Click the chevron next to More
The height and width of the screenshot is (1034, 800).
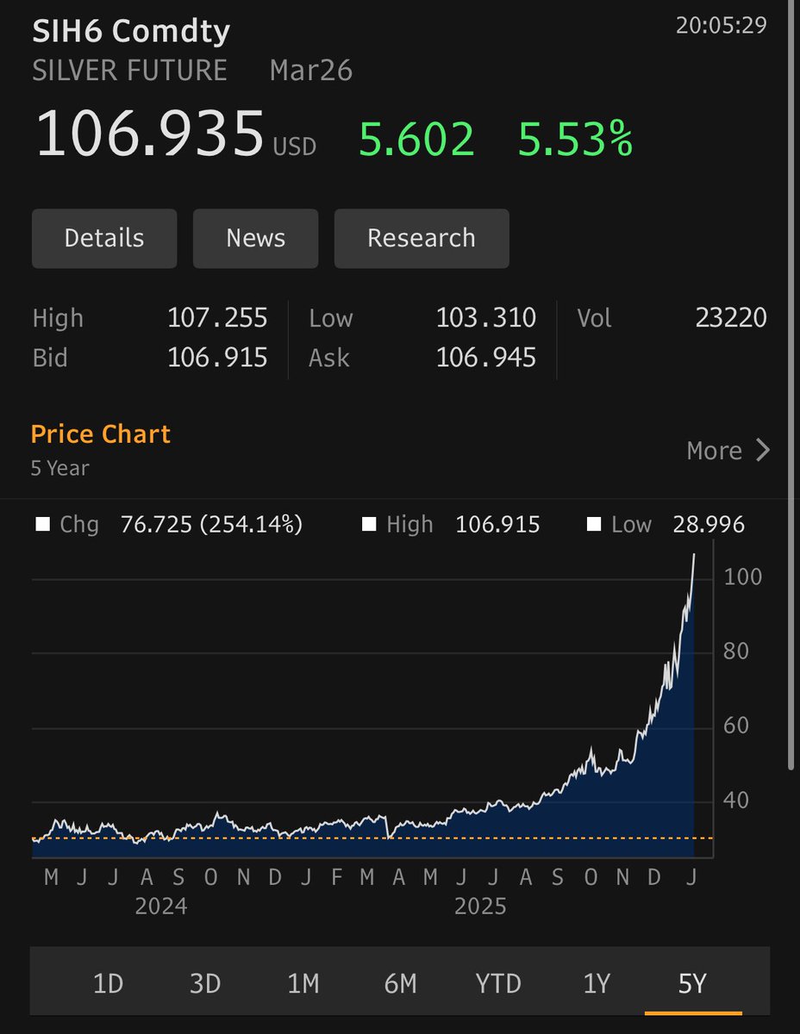(x=762, y=450)
